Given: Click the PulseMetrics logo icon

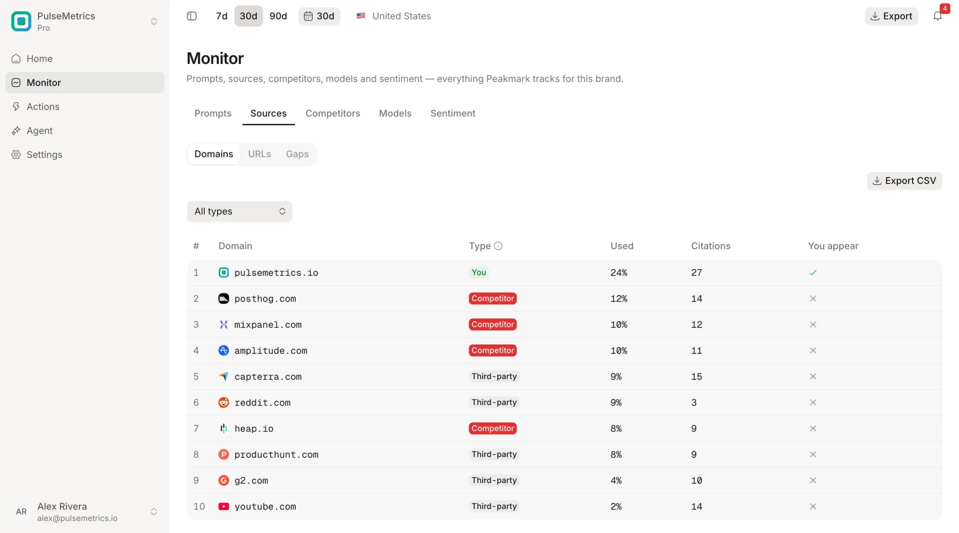Looking at the screenshot, I should pyautogui.click(x=21, y=21).
